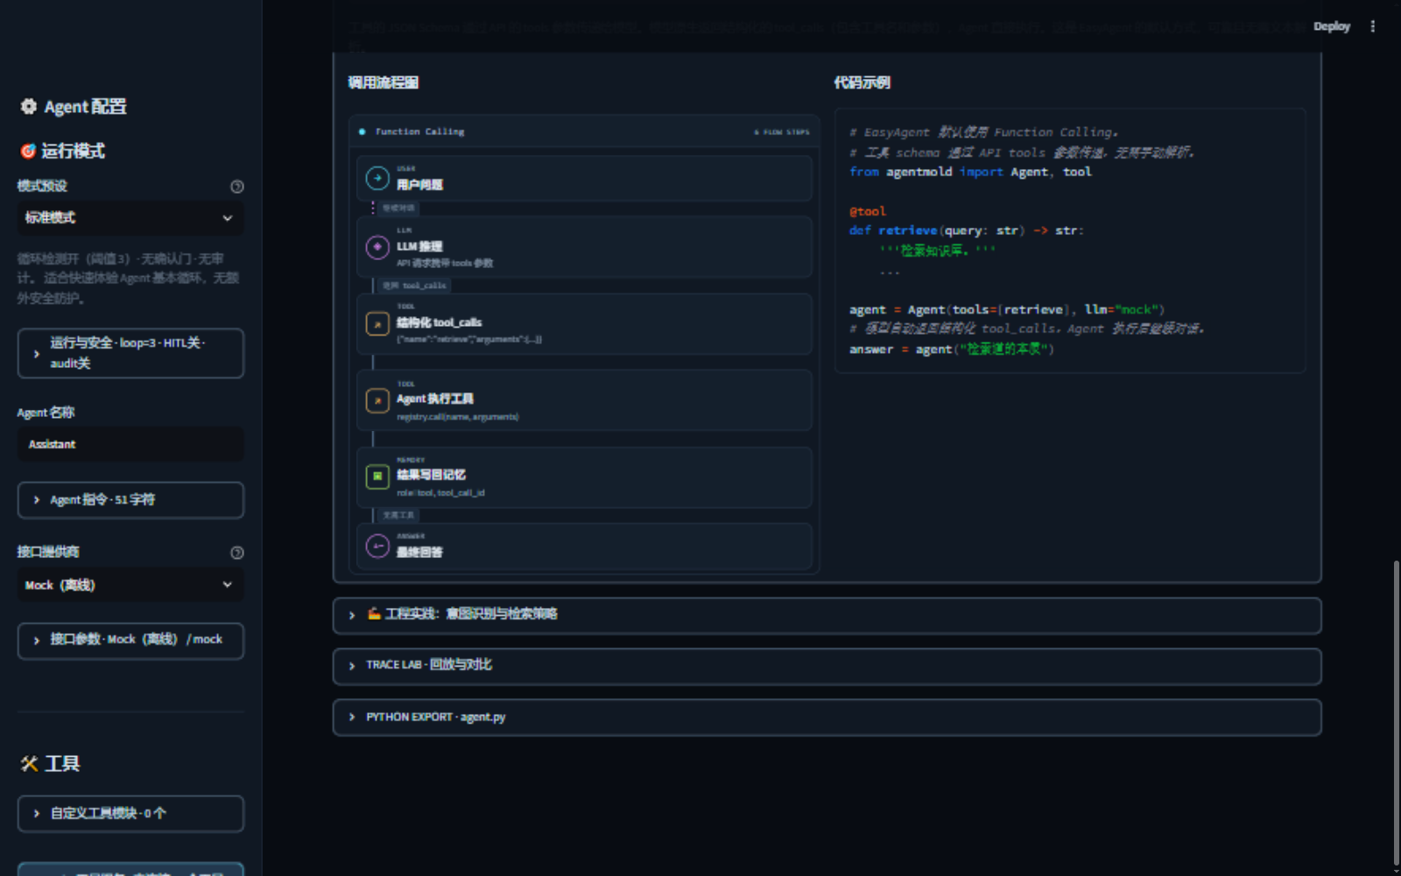Click the LLM 推理 step icon
1401x876 pixels.
coord(377,247)
